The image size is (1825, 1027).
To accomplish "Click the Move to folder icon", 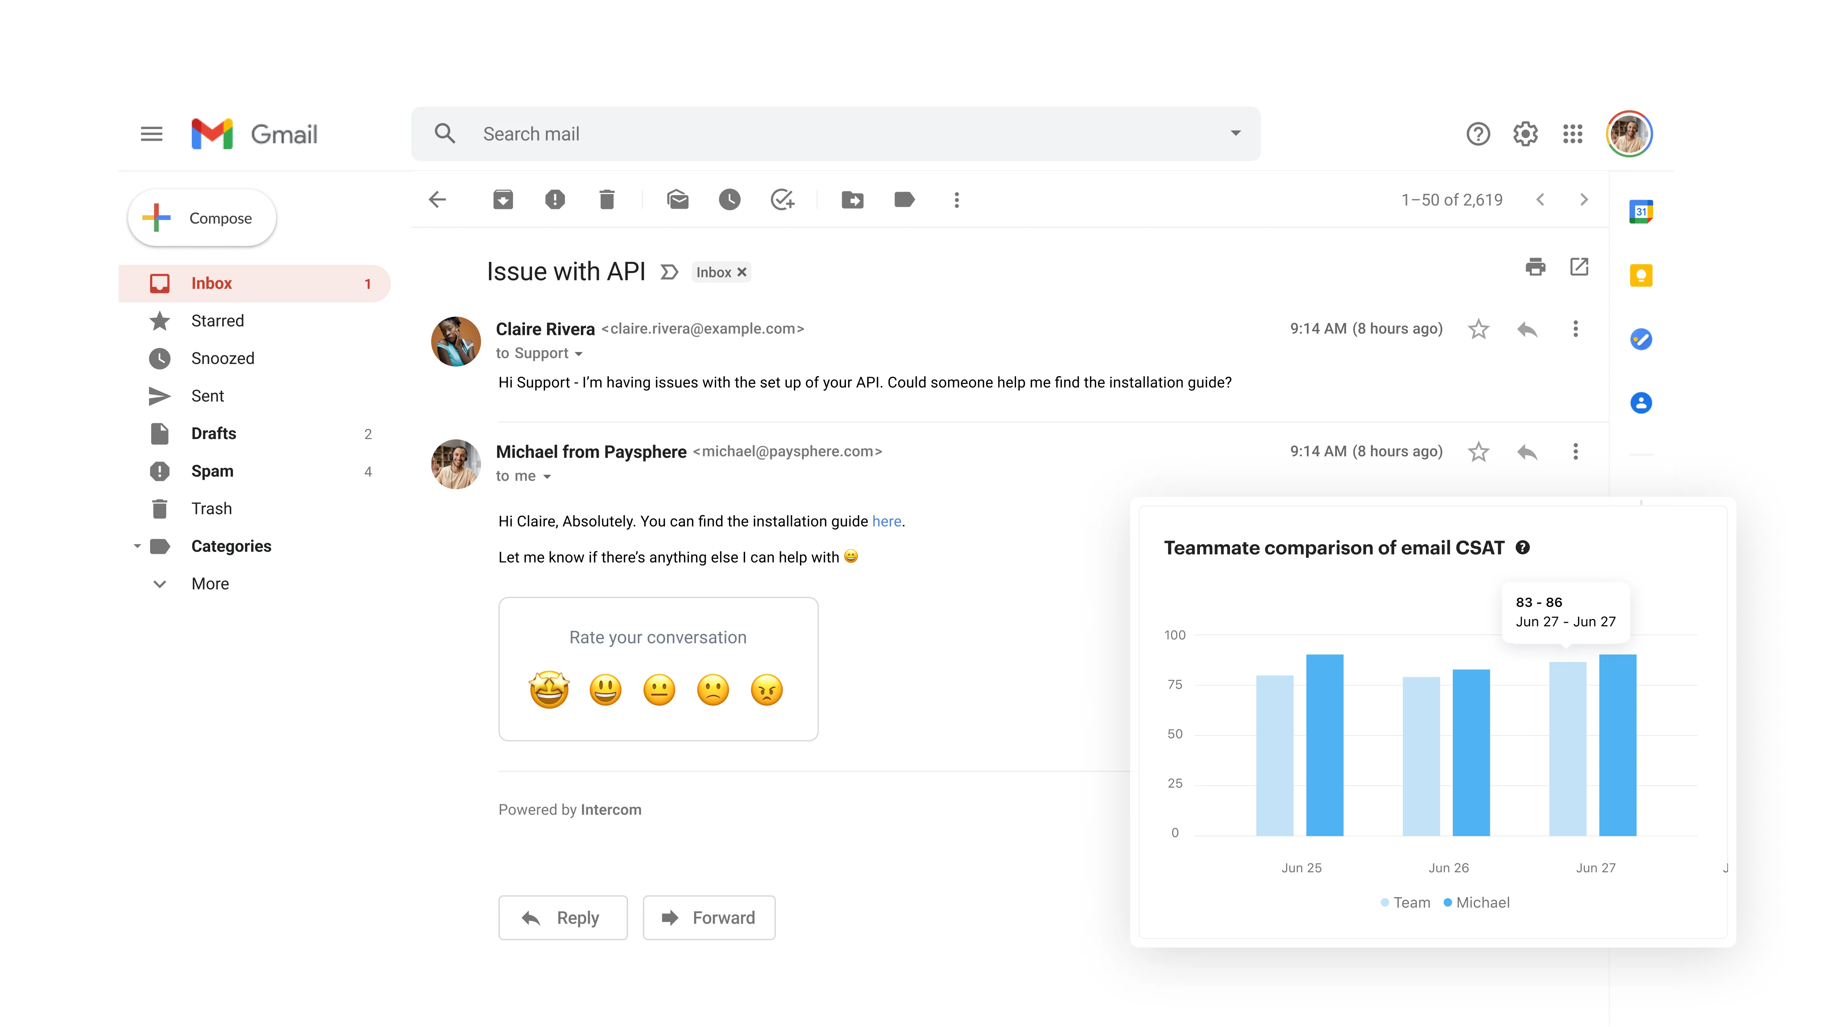I will [852, 200].
